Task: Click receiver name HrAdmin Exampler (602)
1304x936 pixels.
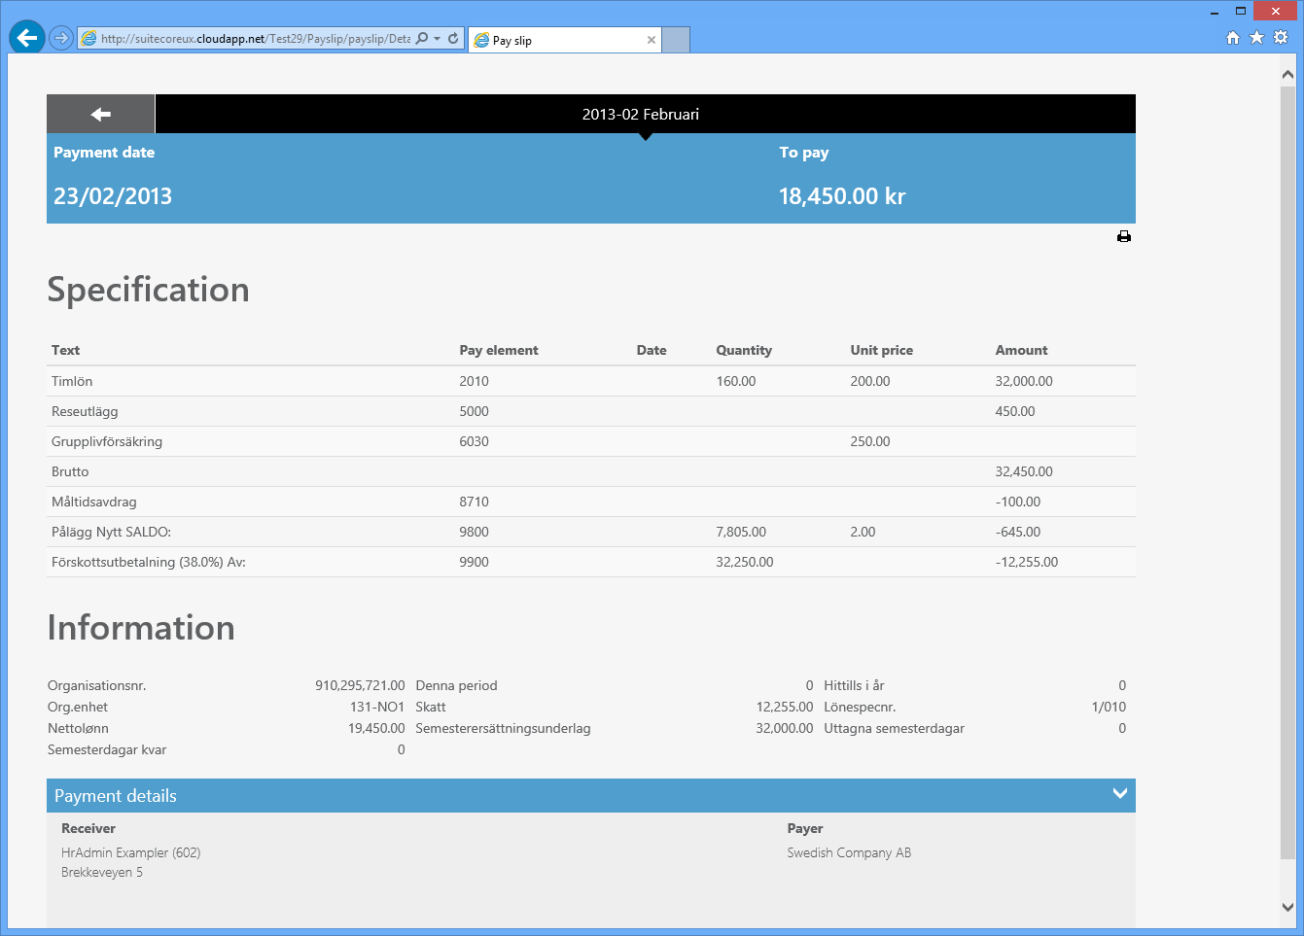Action: pos(130,852)
